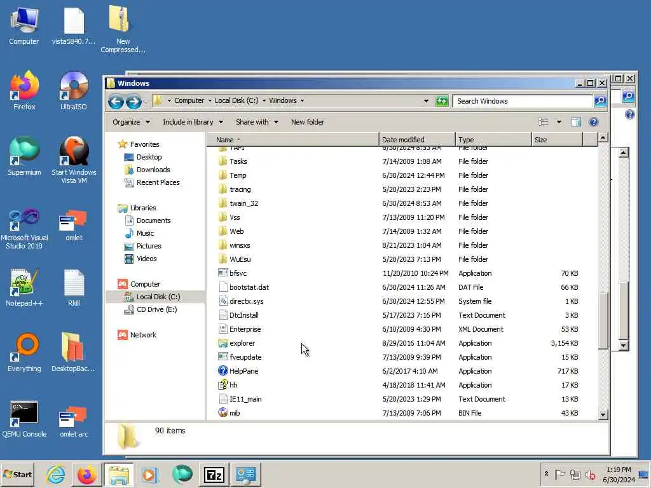This screenshot has width=651, height=488.
Task: Select the Everything desktop icon
Action: pos(24,353)
